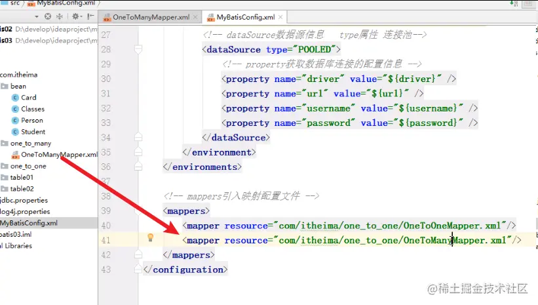Click the src breadcrumb item

tap(15, 3)
